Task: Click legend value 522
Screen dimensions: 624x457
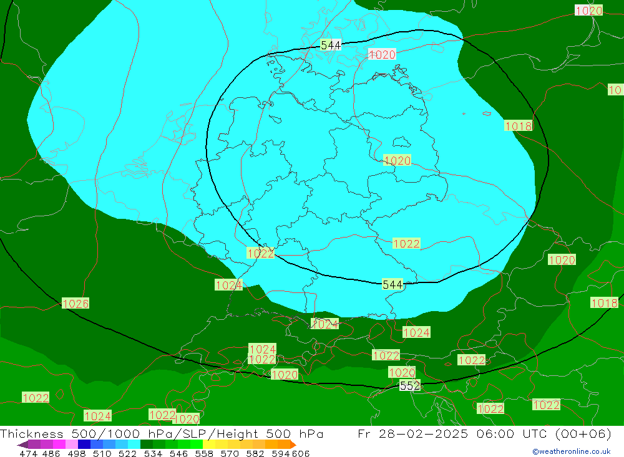Action: click(127, 453)
